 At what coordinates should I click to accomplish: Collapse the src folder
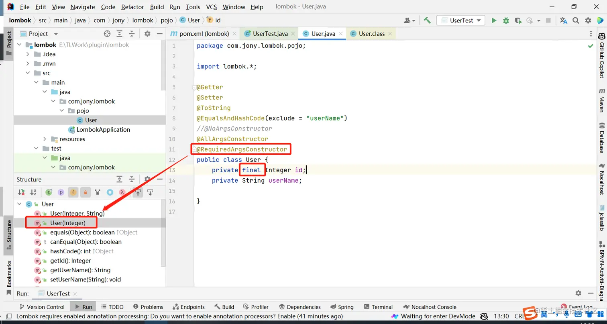tap(28, 73)
